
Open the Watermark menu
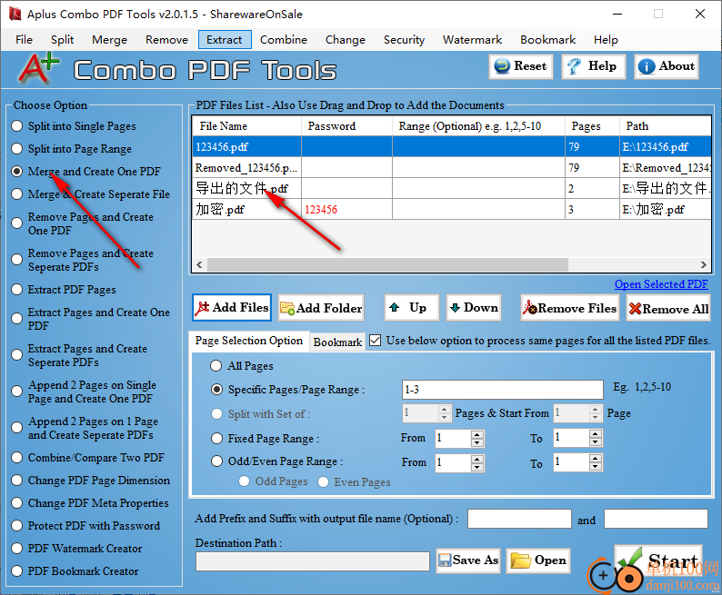[472, 40]
